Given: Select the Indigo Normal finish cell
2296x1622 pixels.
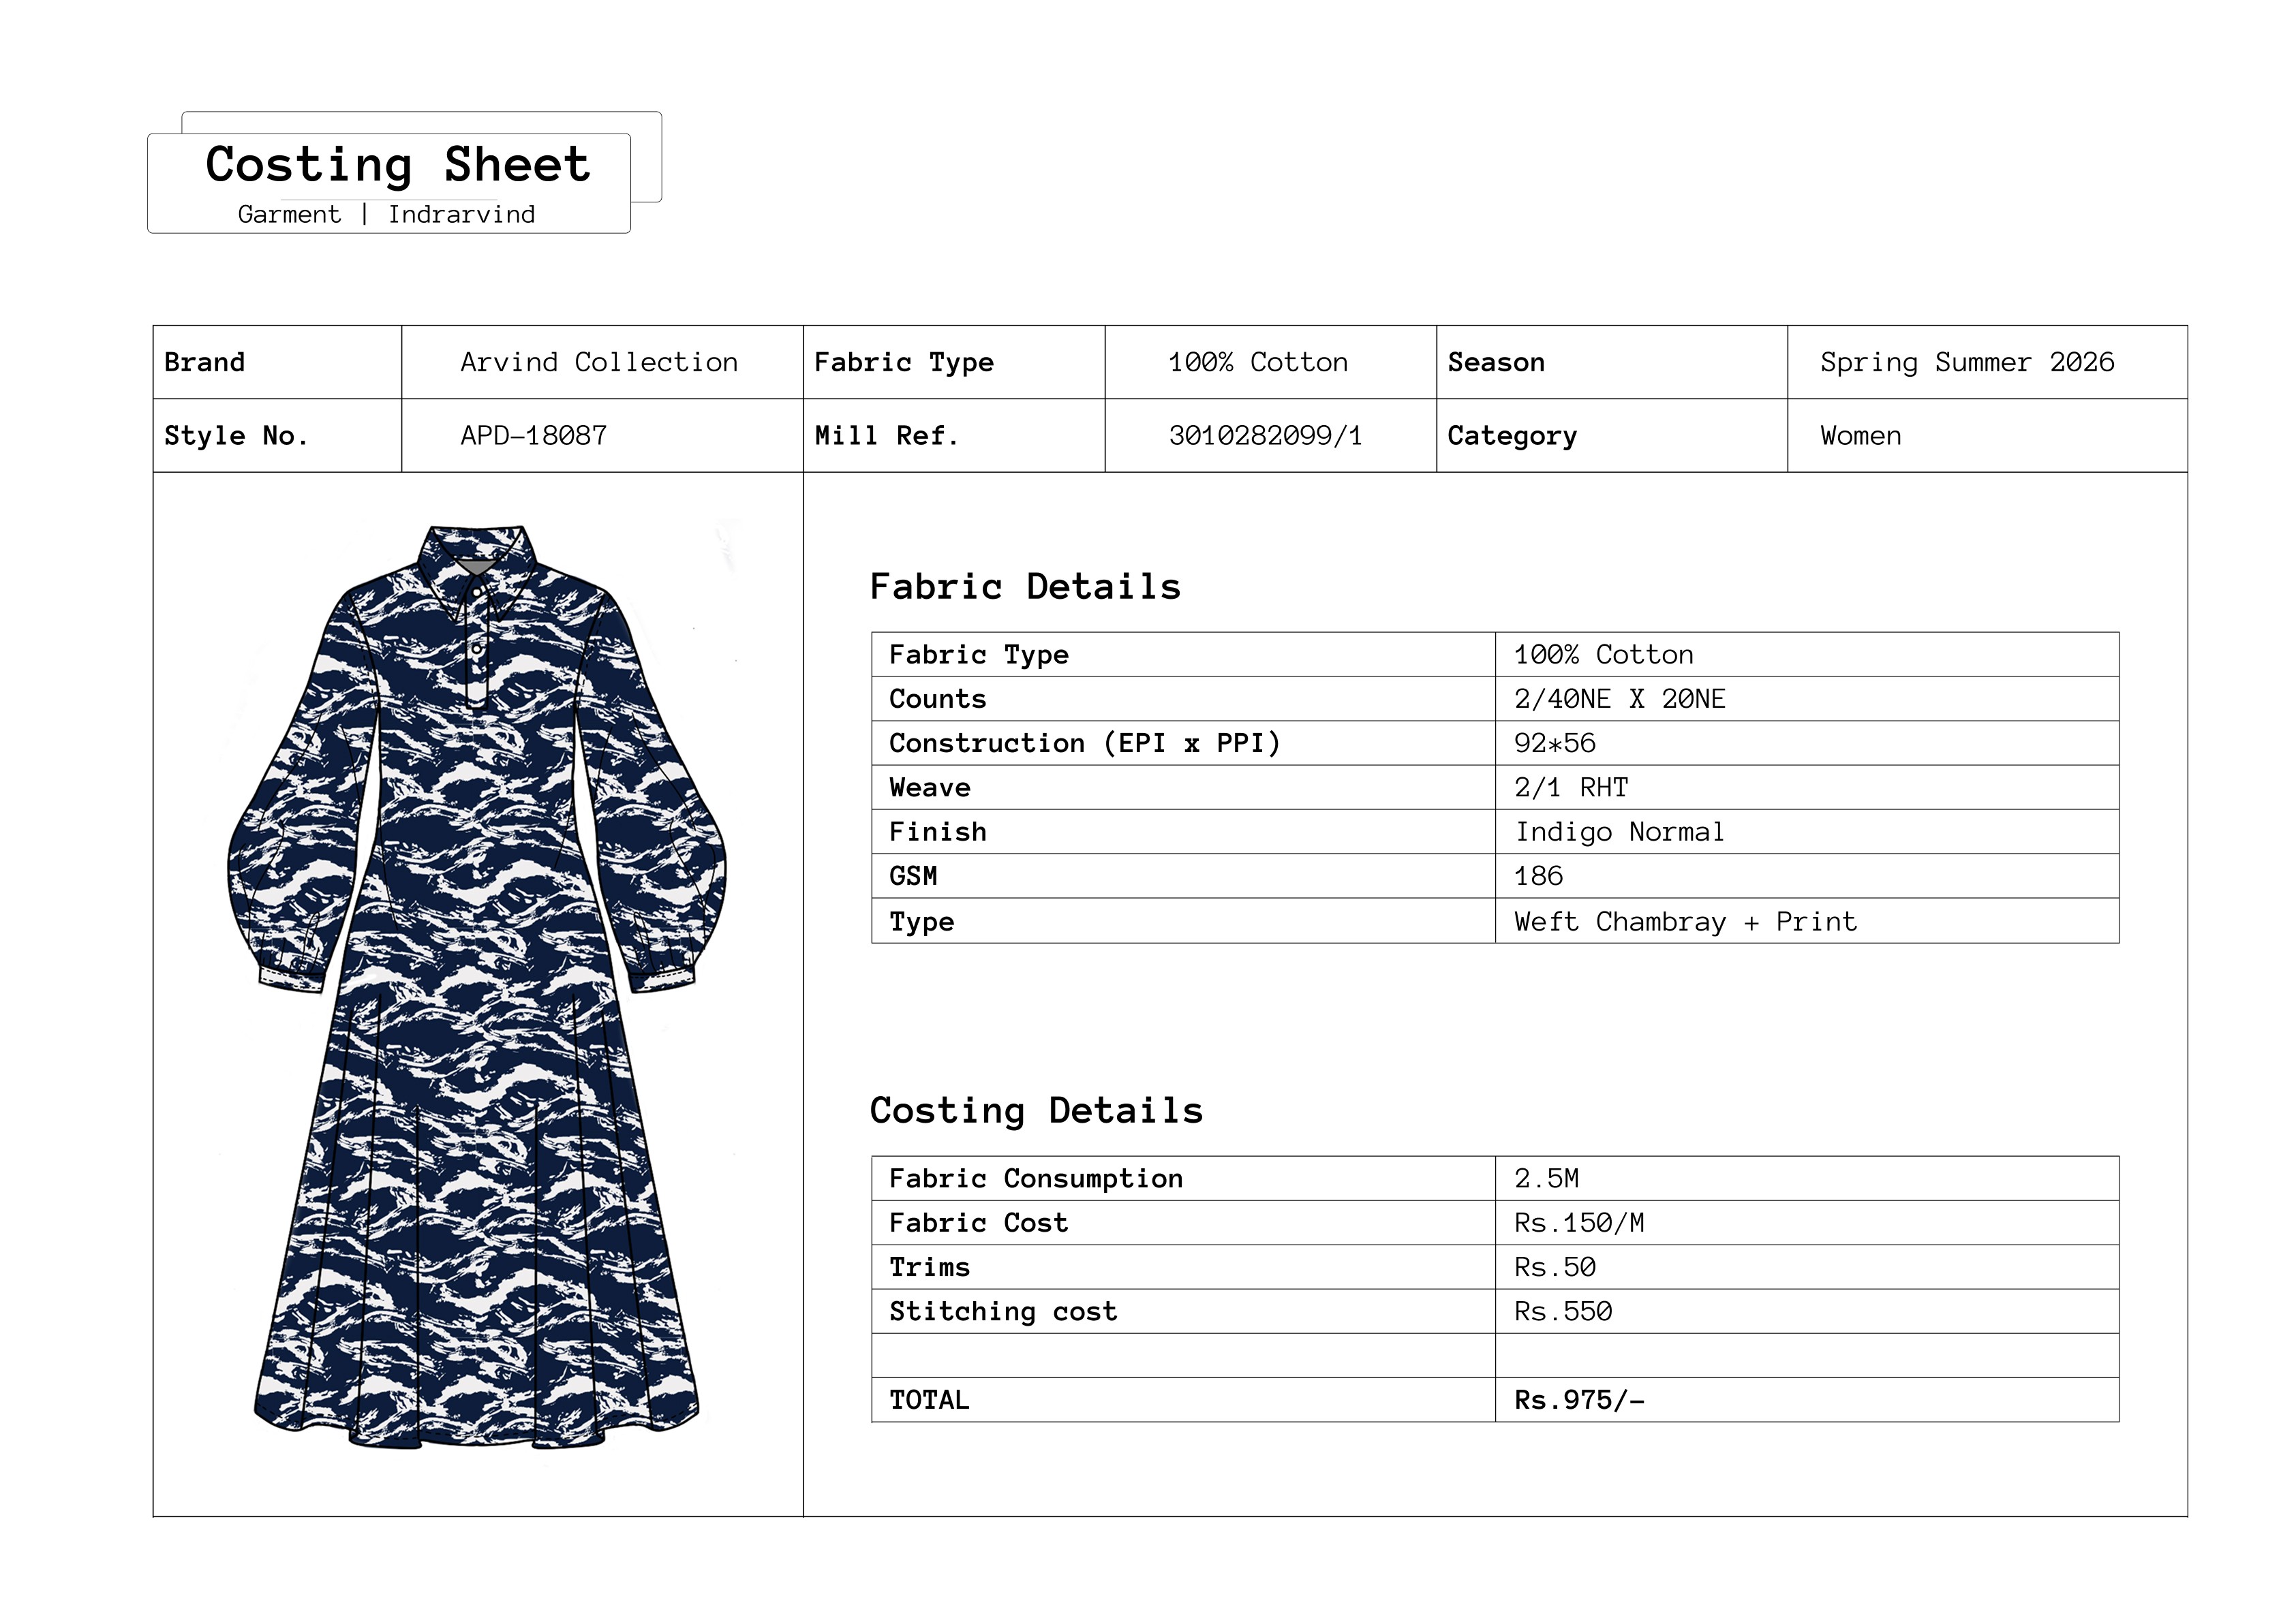Looking at the screenshot, I should coord(1619,832).
